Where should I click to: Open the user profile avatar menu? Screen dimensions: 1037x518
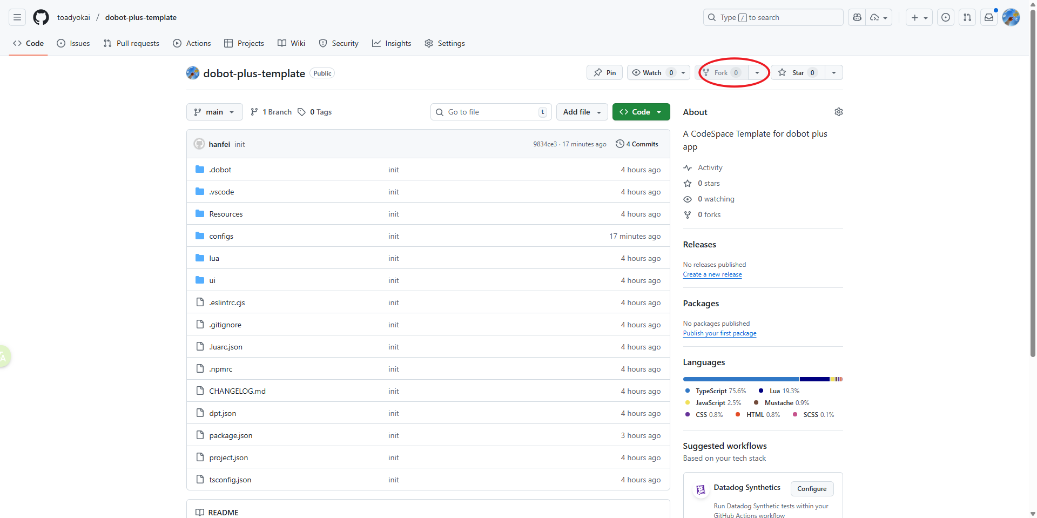point(1011,17)
